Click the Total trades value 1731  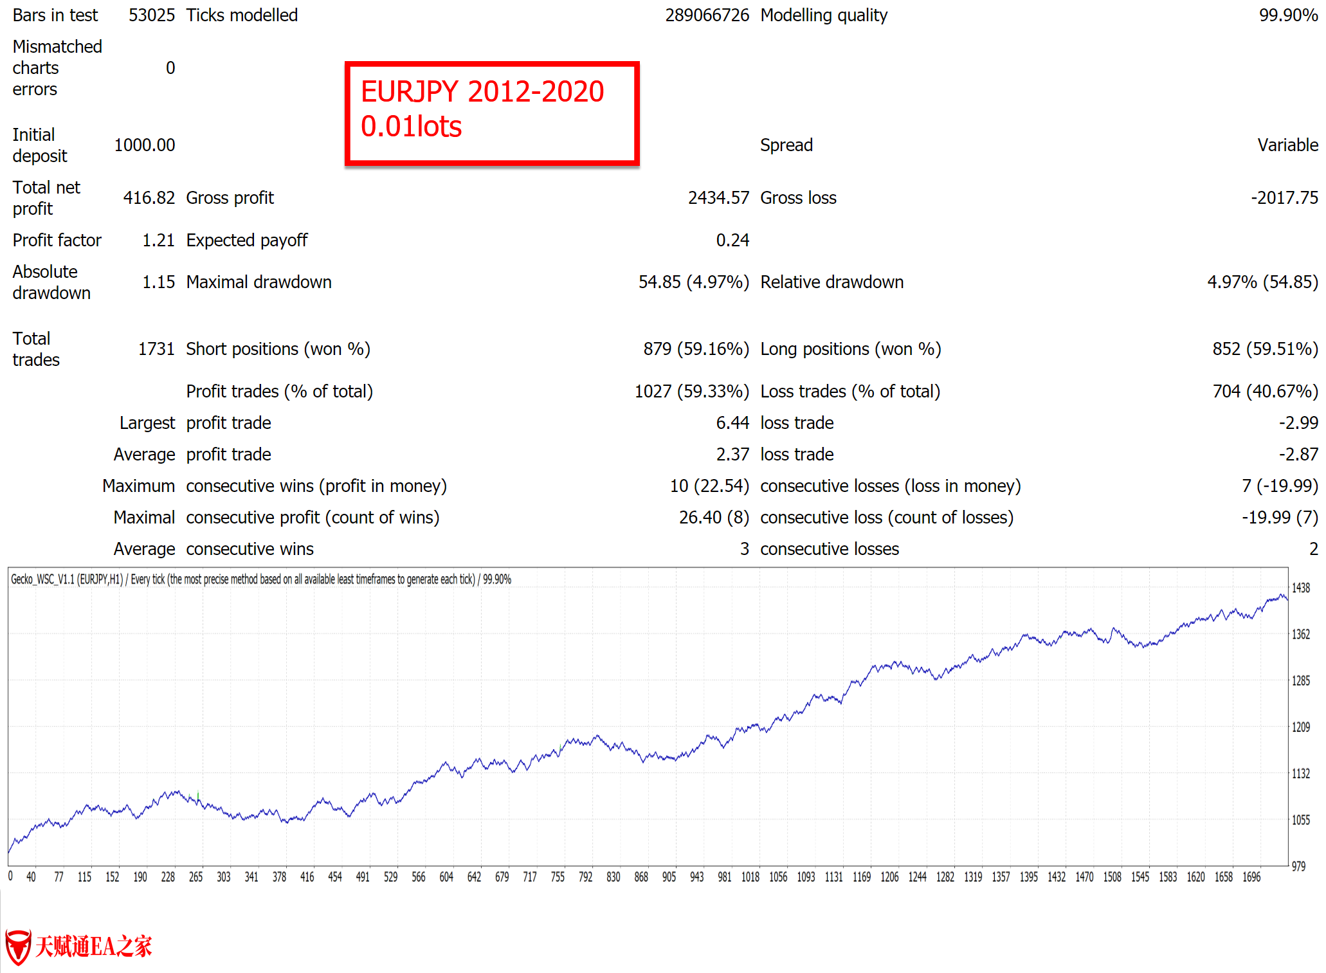coord(156,349)
